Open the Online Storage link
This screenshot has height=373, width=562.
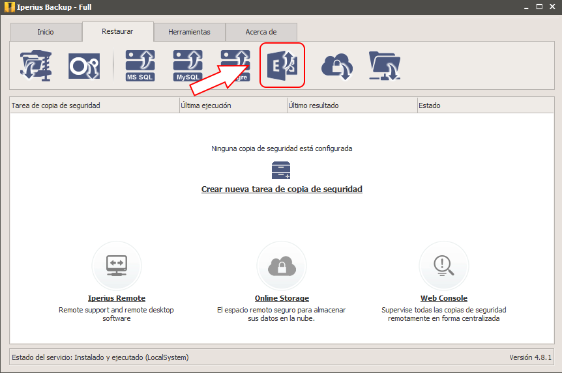(x=282, y=298)
